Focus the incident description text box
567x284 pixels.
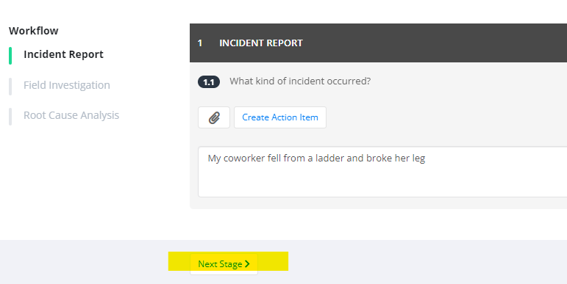[382, 172]
